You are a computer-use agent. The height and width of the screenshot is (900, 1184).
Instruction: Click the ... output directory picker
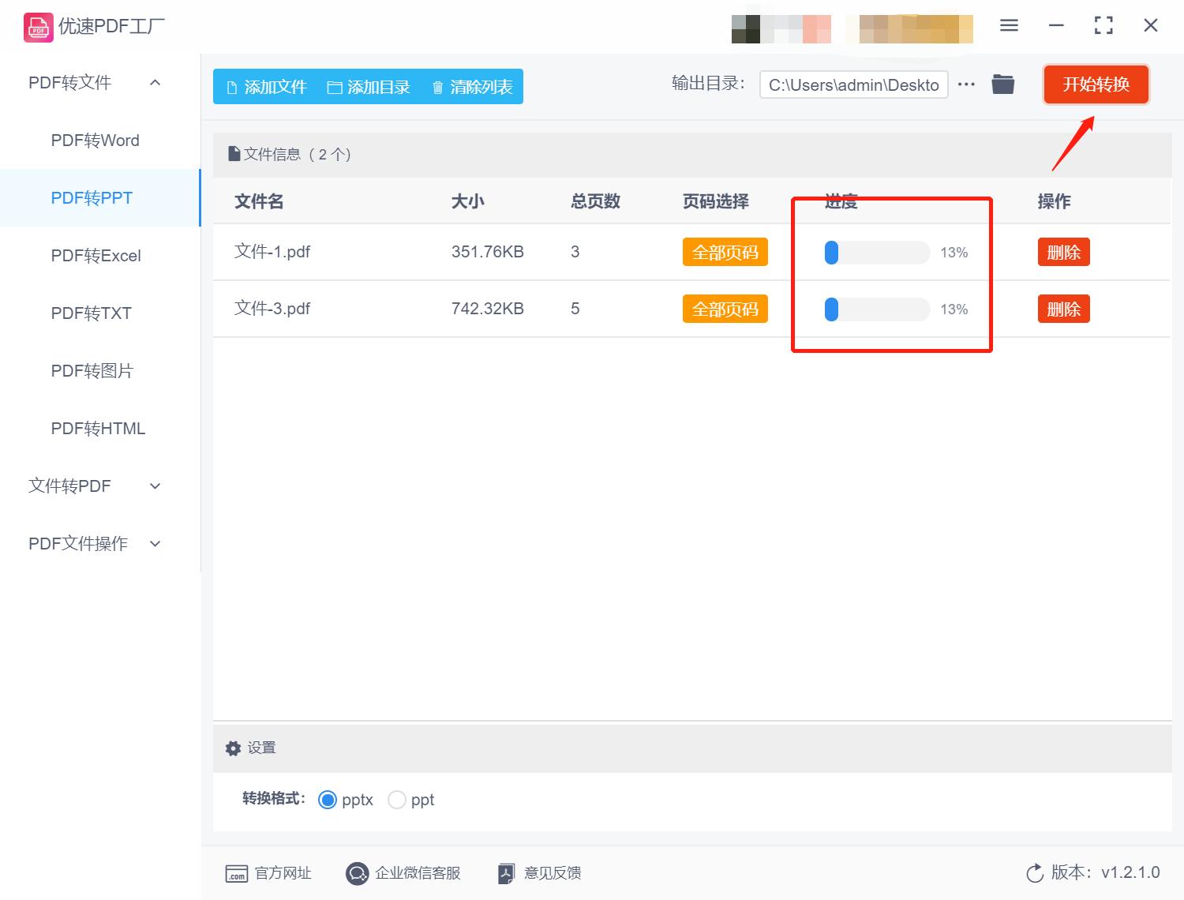(966, 83)
